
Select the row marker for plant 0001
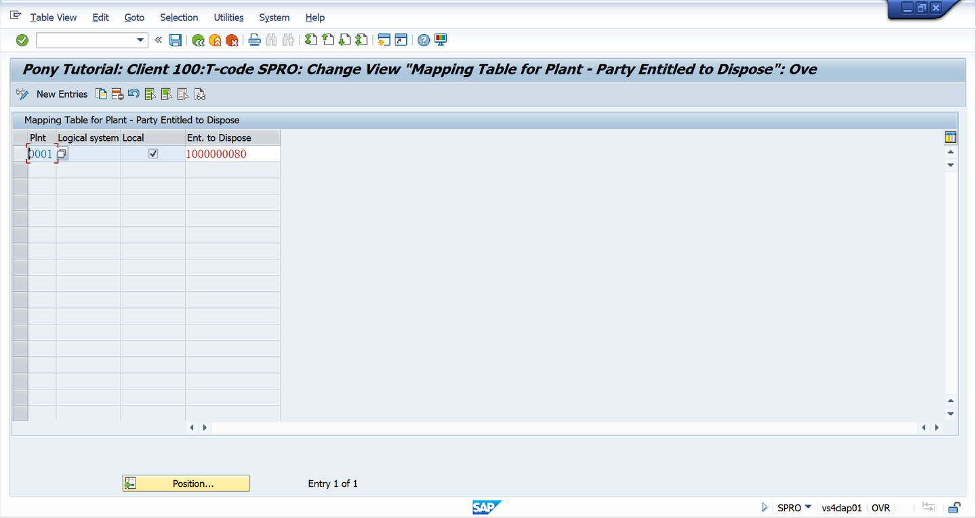tap(20, 153)
